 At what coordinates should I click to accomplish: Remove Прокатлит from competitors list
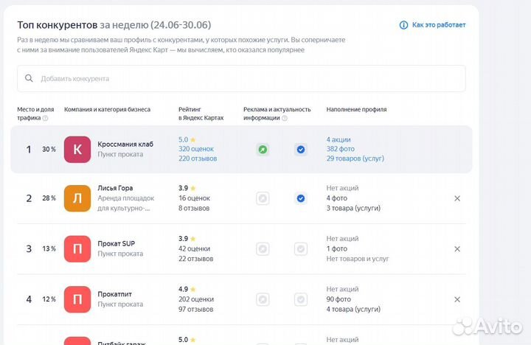(457, 299)
